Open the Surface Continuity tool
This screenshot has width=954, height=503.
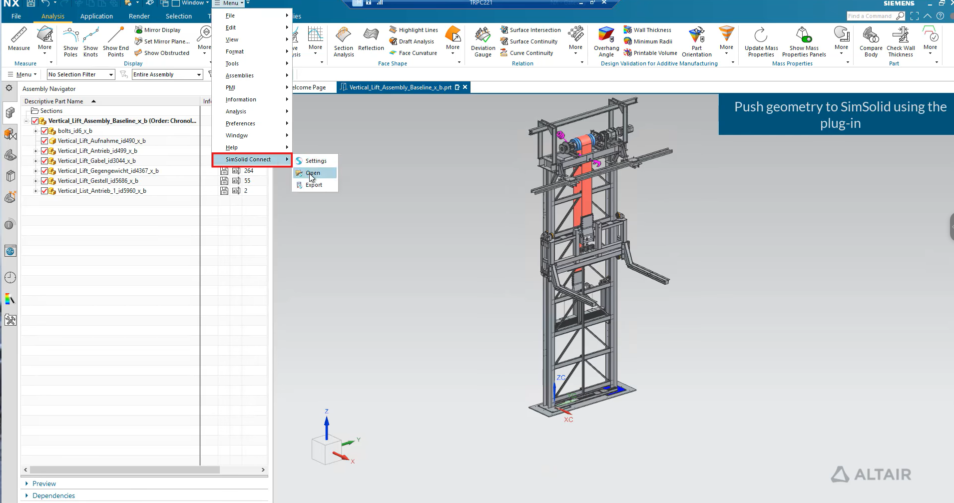click(x=529, y=41)
